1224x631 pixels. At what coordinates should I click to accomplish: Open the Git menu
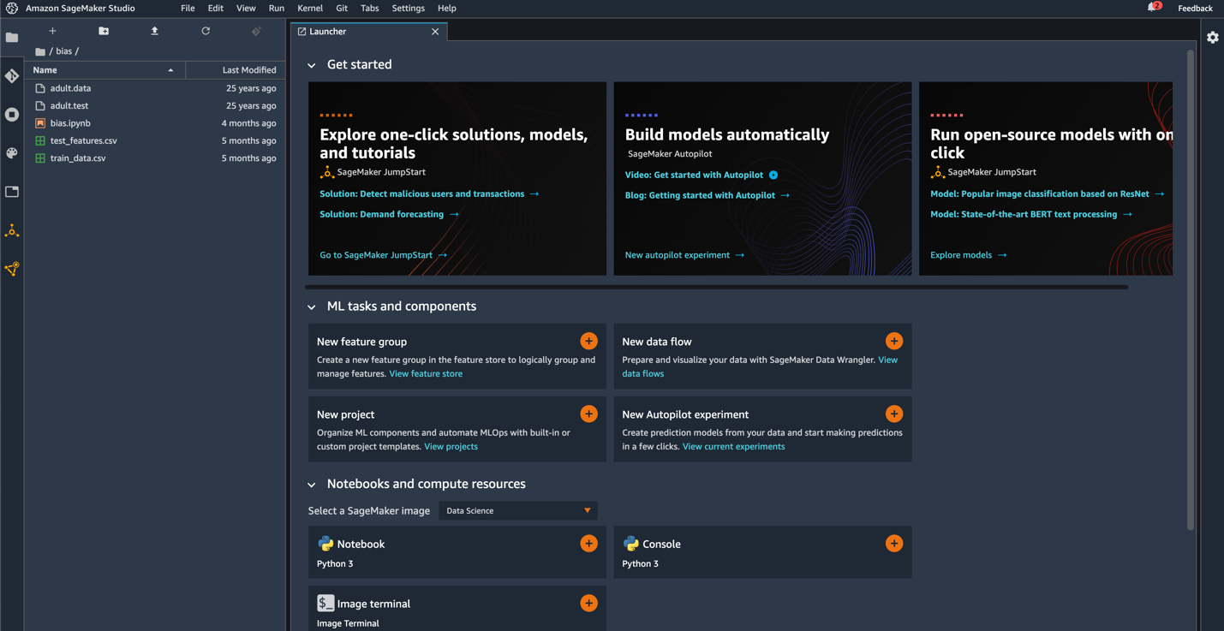click(x=342, y=9)
